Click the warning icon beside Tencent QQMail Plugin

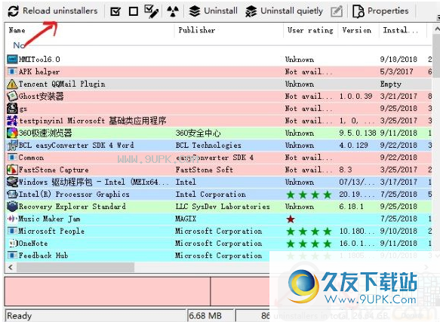coord(12,84)
